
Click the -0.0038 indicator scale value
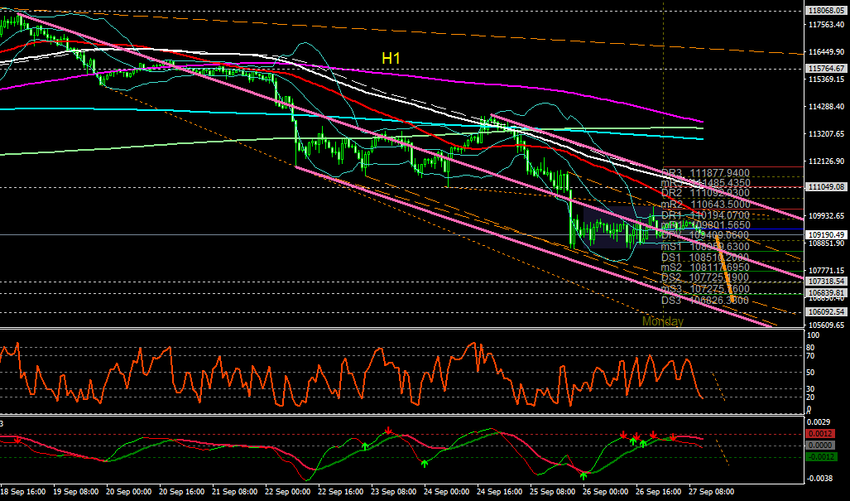(819, 479)
